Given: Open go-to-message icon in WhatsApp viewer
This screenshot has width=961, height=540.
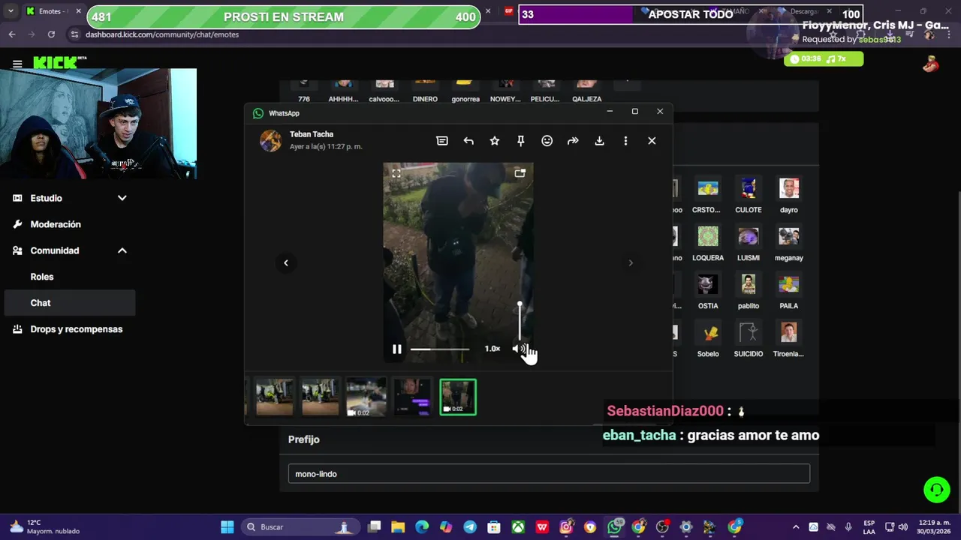Looking at the screenshot, I should (442, 141).
